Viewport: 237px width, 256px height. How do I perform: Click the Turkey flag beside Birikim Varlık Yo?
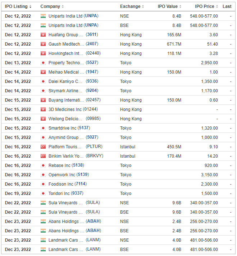pos(43,156)
